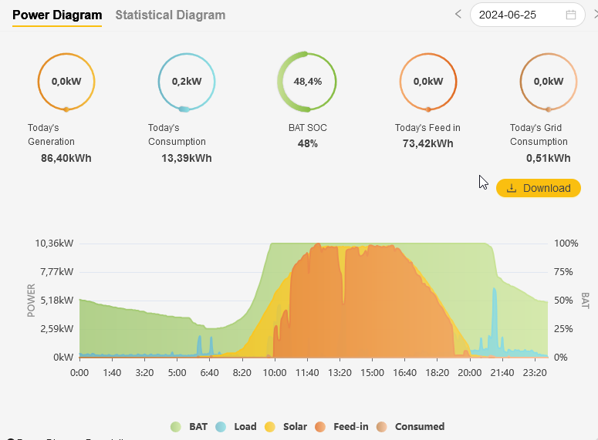Image resolution: width=598 pixels, height=440 pixels.
Task: Click the BAT SOC gauge ring
Action: [307, 82]
